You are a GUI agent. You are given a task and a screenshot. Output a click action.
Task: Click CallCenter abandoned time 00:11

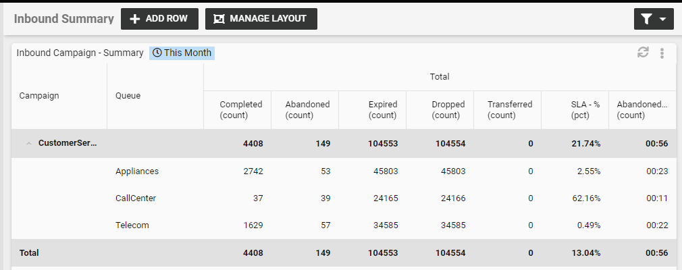point(657,198)
